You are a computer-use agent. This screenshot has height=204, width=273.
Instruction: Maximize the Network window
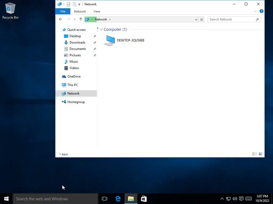pos(246,4)
